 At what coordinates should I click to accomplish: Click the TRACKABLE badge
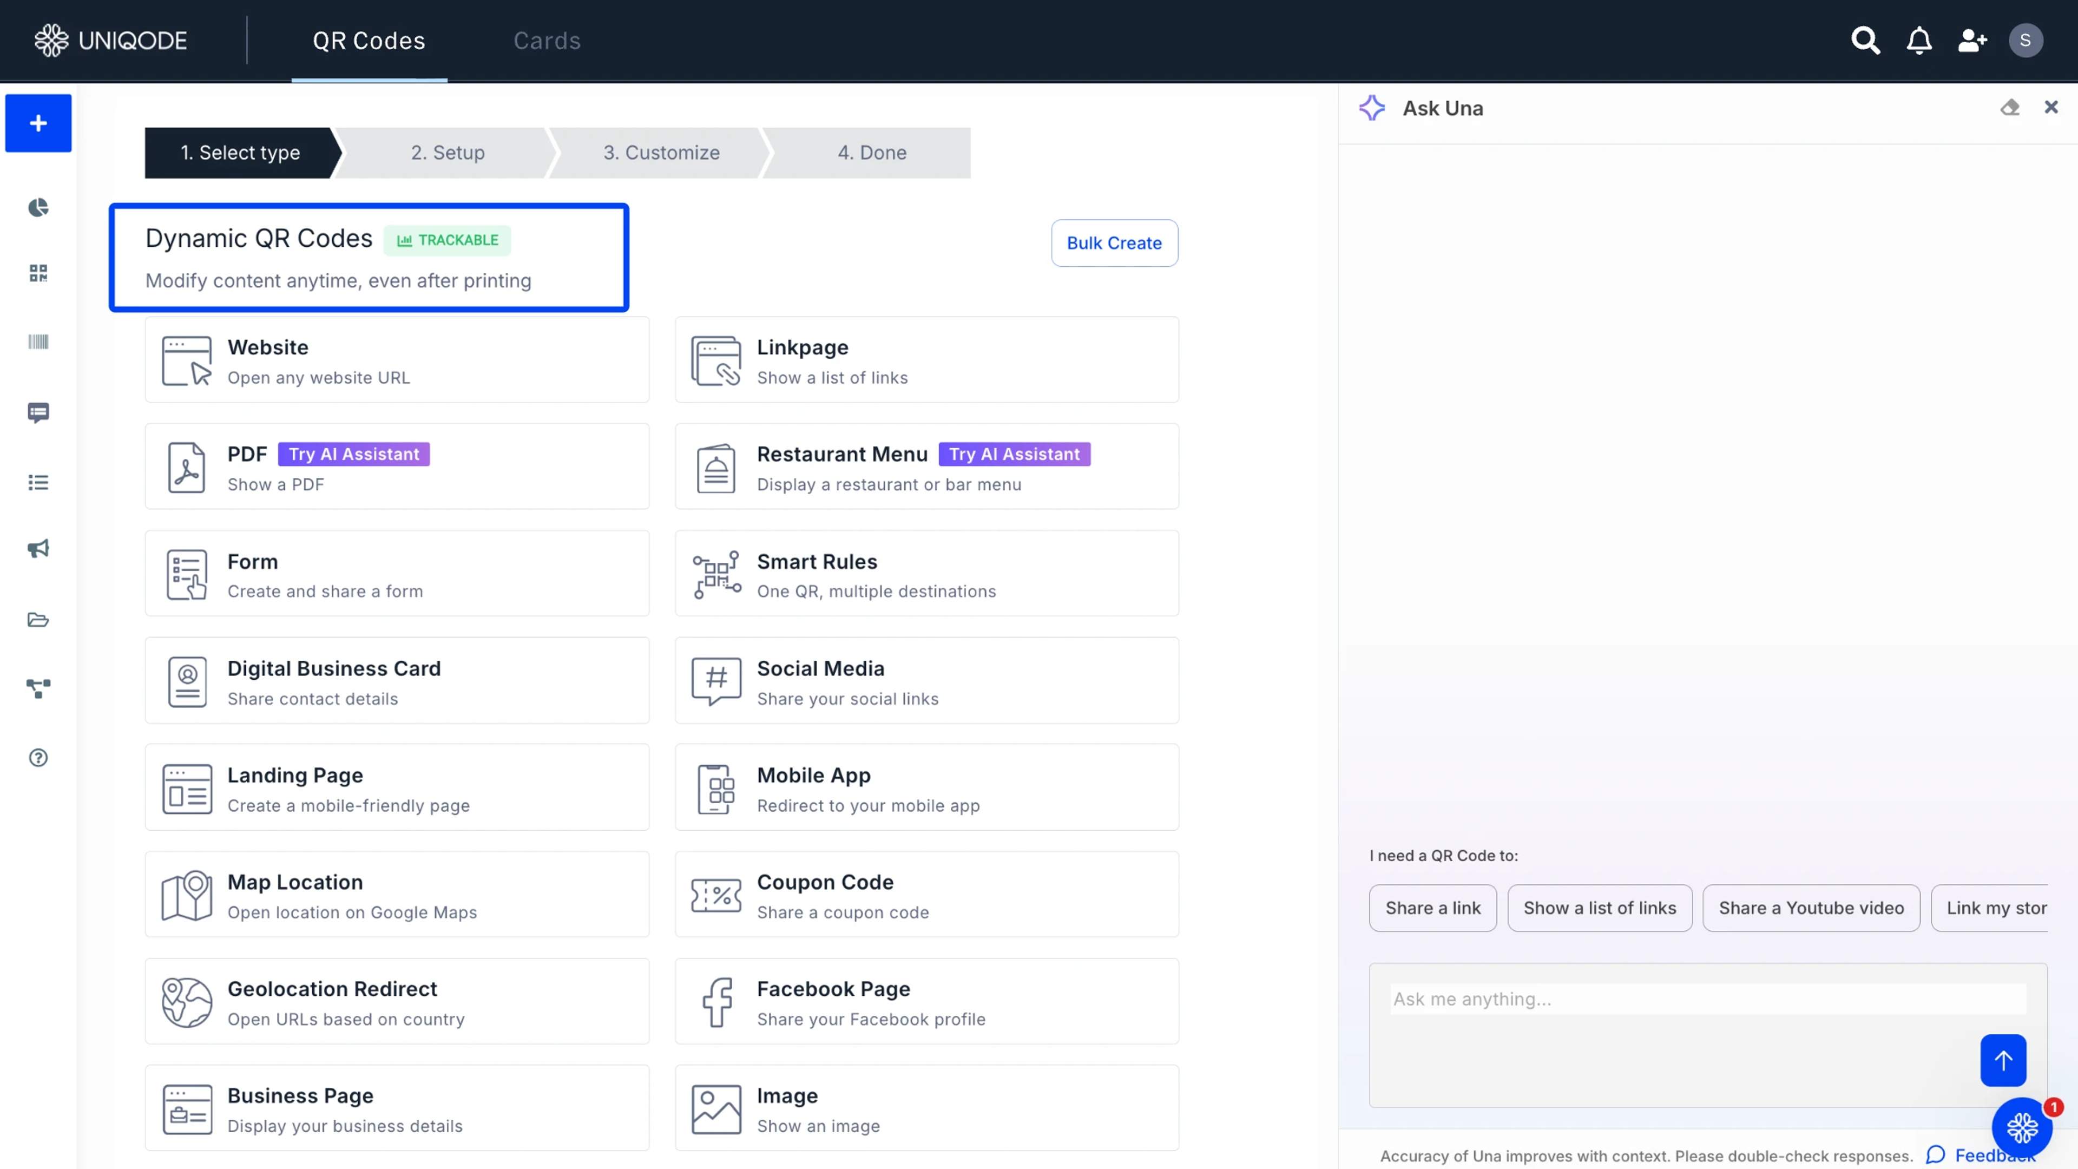pyautogui.click(x=447, y=240)
